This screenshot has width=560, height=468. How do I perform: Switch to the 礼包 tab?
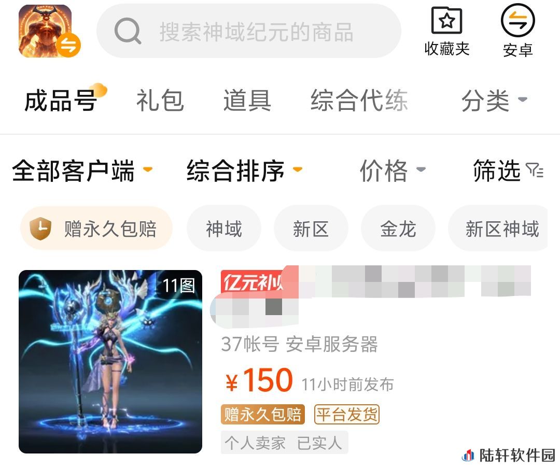point(160,101)
